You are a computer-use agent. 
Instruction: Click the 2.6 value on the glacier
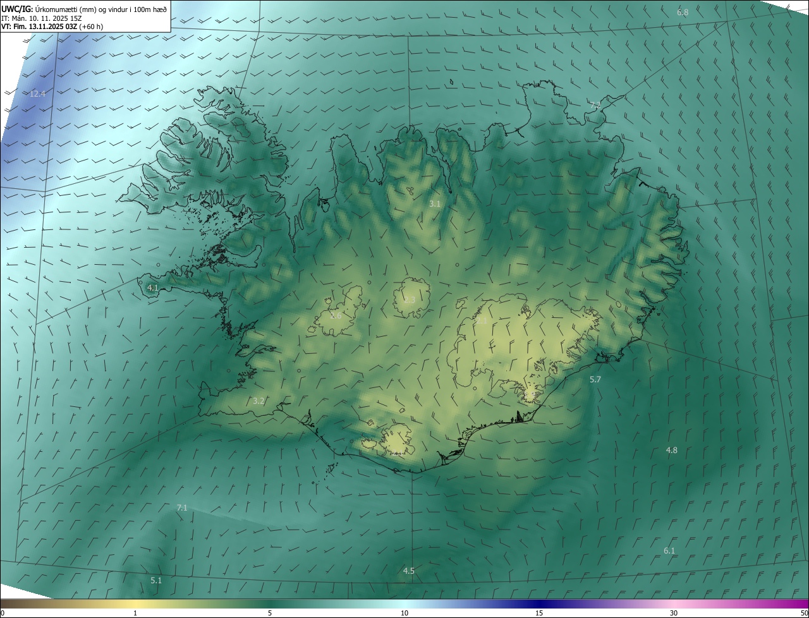(336, 315)
